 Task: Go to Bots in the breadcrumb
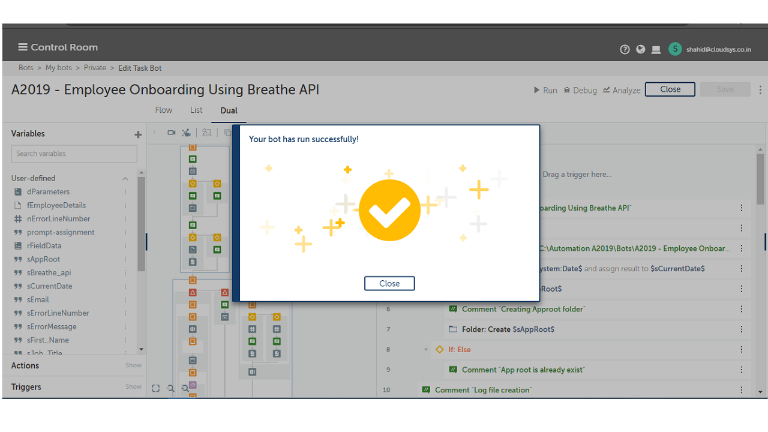(x=26, y=68)
